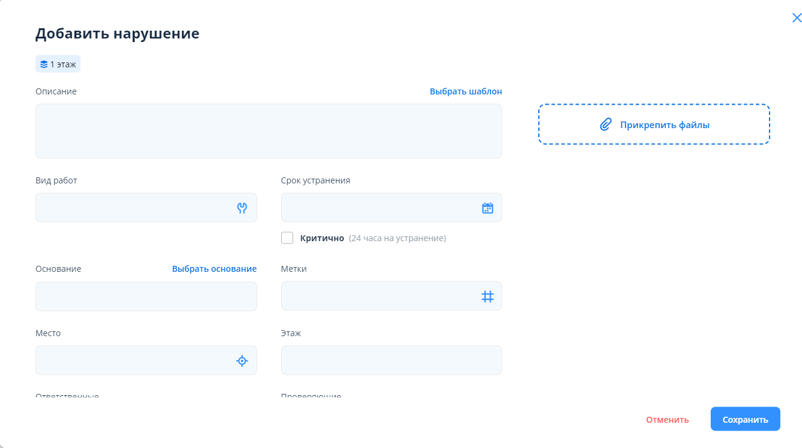
Task: Open the Вид работ selection field
Action: tap(132, 208)
